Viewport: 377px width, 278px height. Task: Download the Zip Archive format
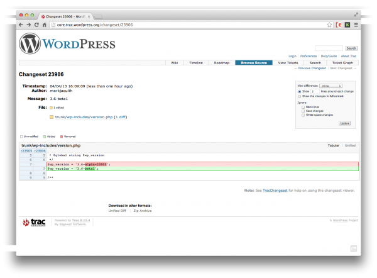pyautogui.click(x=143, y=211)
